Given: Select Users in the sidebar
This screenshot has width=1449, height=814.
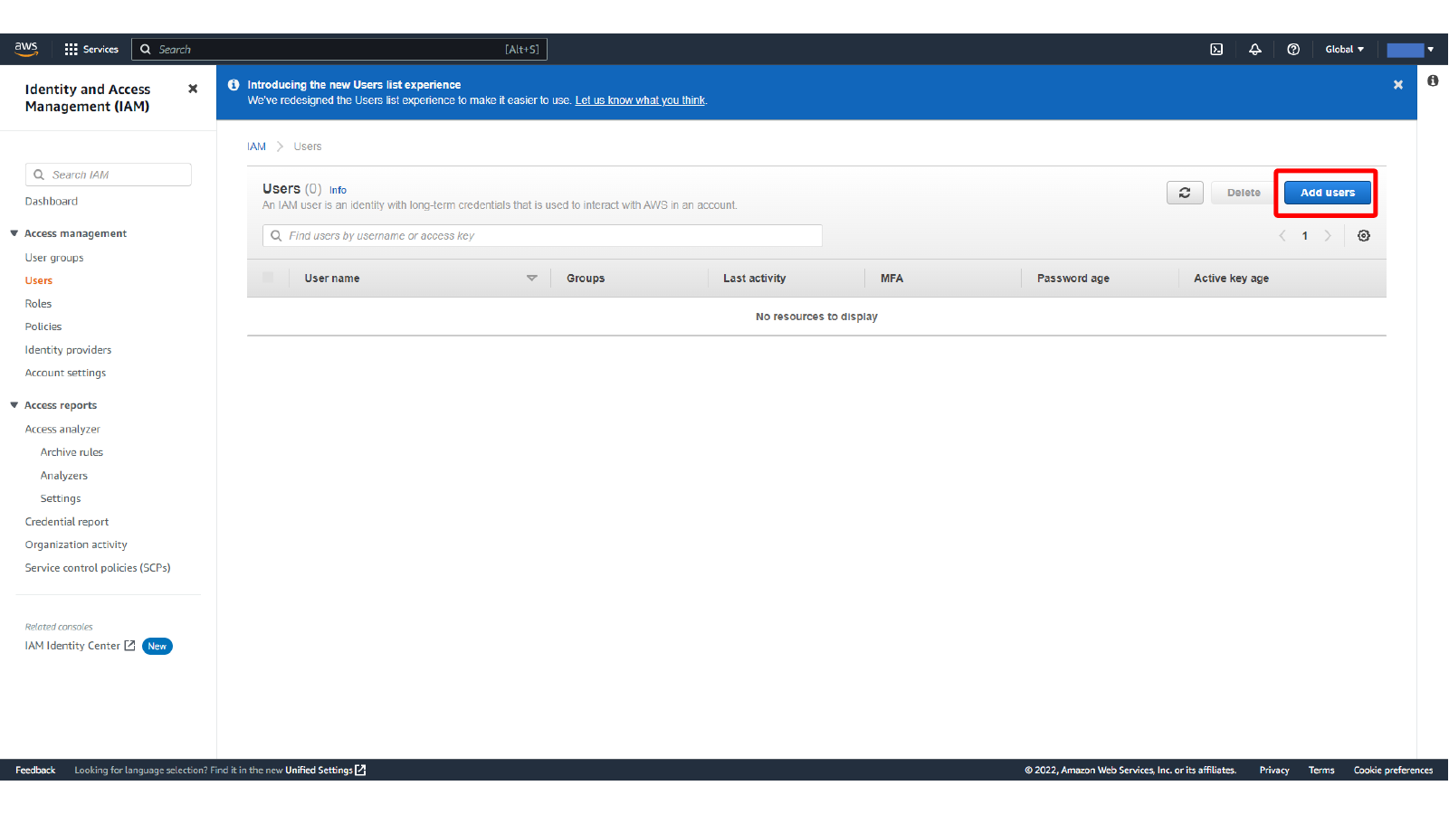Looking at the screenshot, I should [39, 280].
